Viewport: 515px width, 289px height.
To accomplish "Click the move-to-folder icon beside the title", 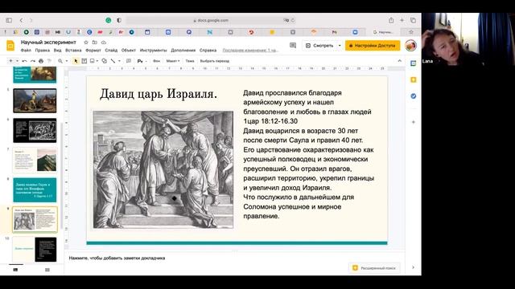I will (95, 43).
